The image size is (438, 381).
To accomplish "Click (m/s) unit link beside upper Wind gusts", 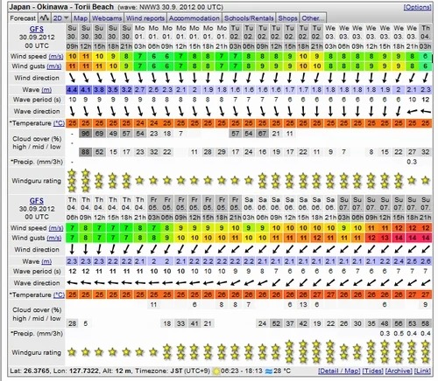I will [54, 66].
